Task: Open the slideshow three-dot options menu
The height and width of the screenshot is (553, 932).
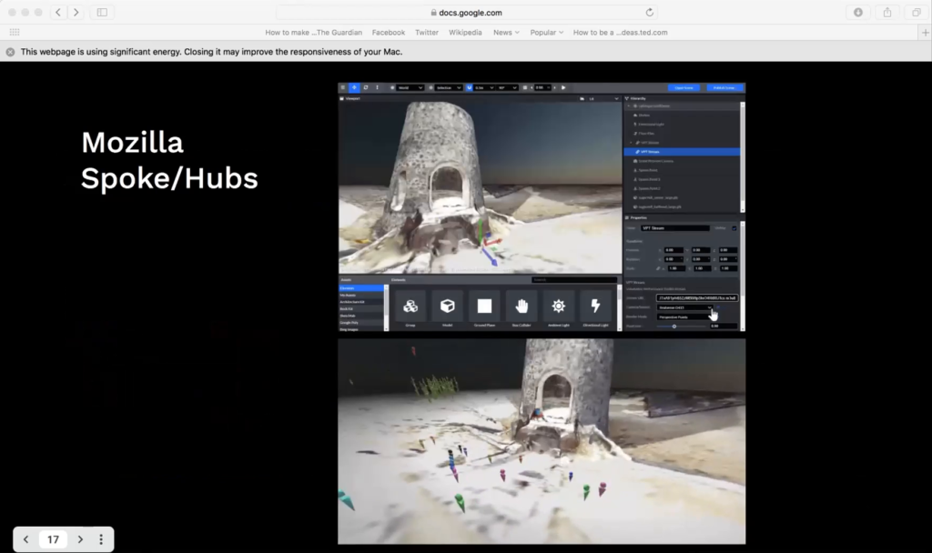Action: click(x=101, y=539)
